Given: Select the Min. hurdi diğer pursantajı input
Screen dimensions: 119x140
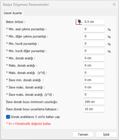Looking at the screenshot, I should [94, 51].
